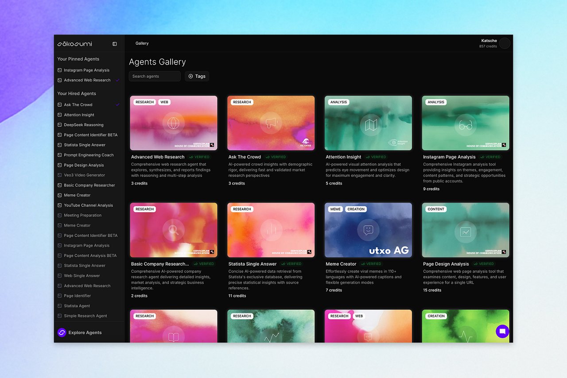Click the icon beside Page Content Analysis BETA

(60, 255)
